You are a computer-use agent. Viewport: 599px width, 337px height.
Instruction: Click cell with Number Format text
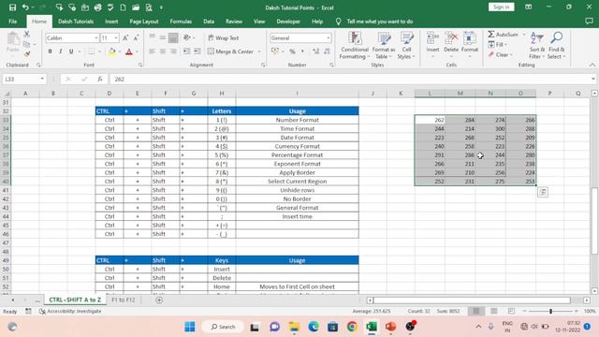[x=298, y=120]
